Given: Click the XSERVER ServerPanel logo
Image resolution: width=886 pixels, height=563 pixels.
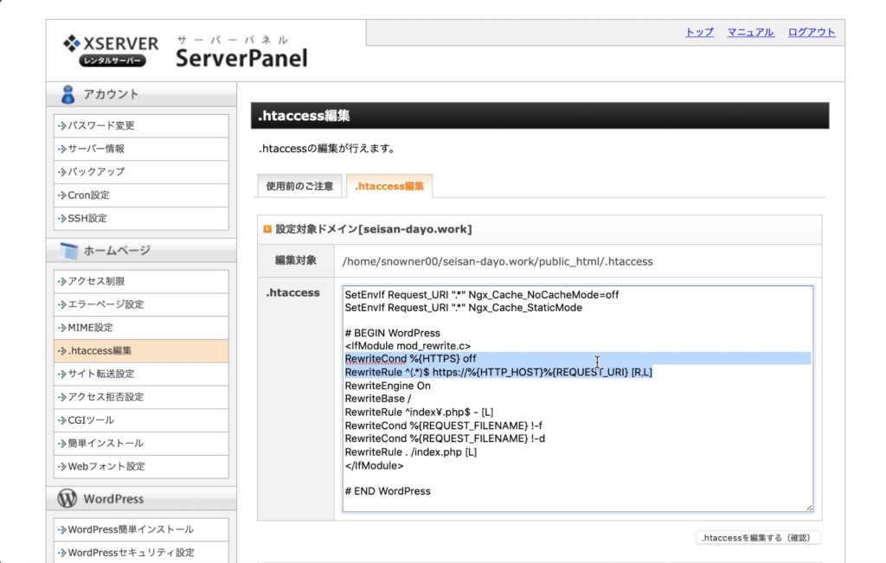Looking at the screenshot, I should point(184,51).
